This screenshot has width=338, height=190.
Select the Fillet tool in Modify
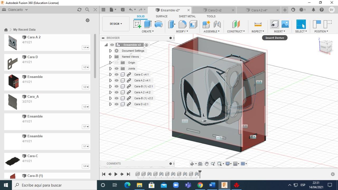(182, 24)
